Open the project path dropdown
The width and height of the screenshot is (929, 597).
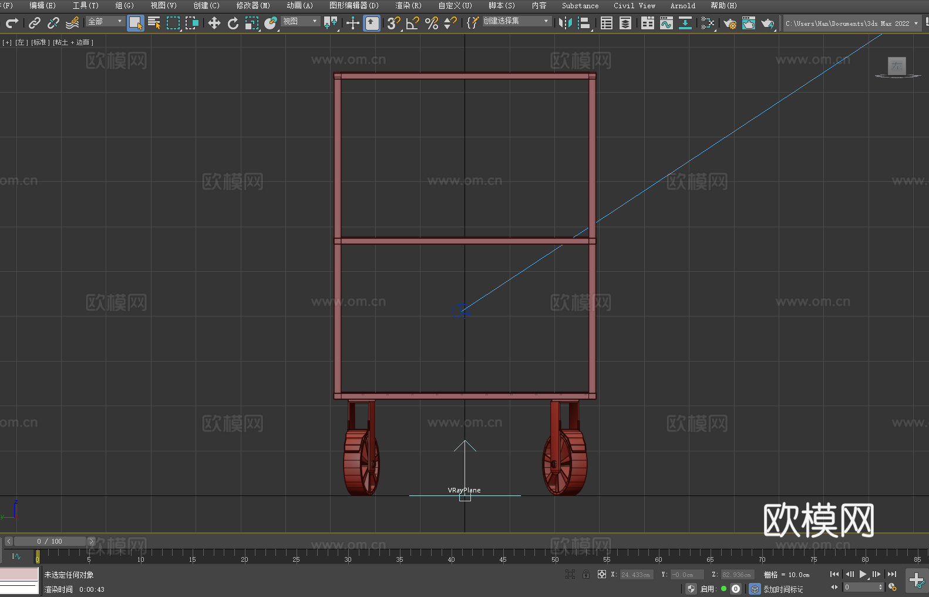915,23
